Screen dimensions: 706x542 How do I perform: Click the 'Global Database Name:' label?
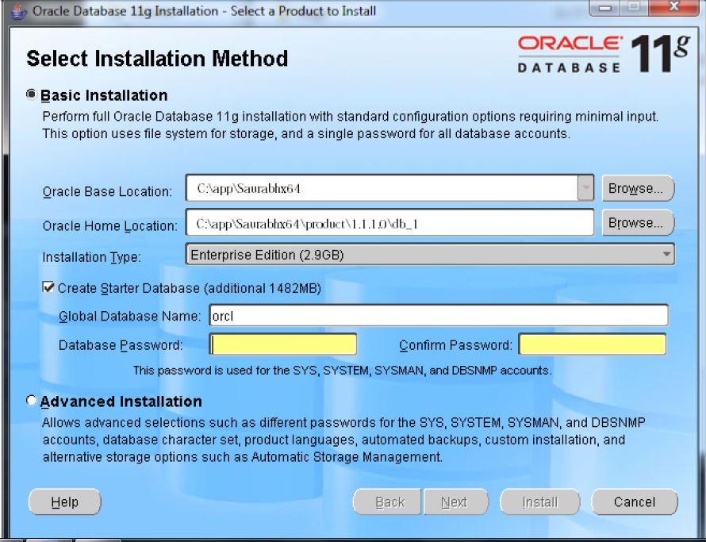(x=129, y=316)
